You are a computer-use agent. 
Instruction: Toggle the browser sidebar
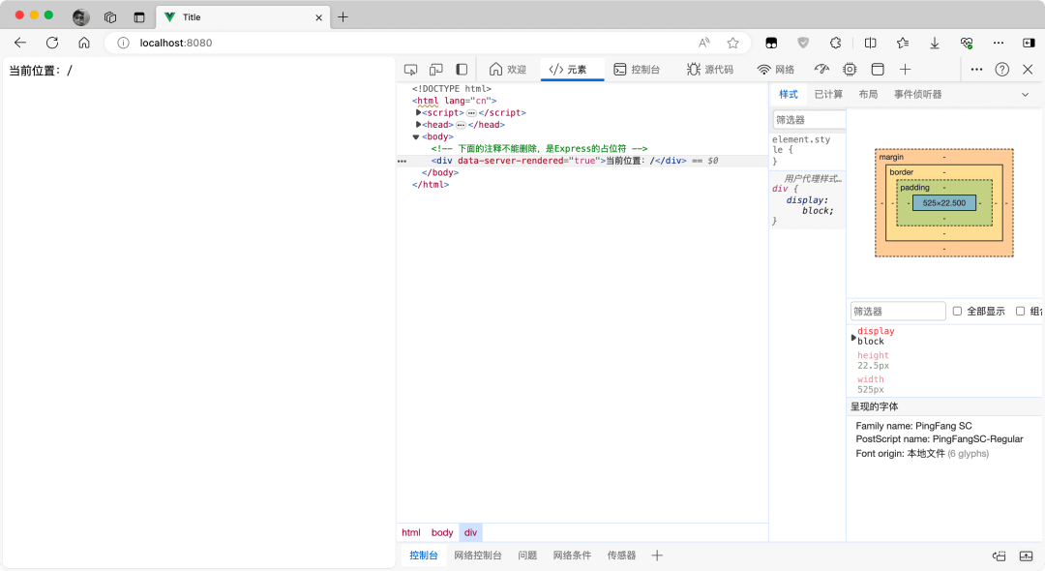pyautogui.click(x=1029, y=43)
